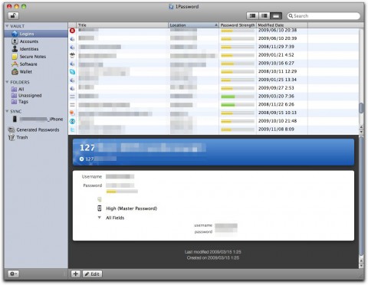Switch to the middle layout view button
368x285 pixels.
[x=264, y=16]
